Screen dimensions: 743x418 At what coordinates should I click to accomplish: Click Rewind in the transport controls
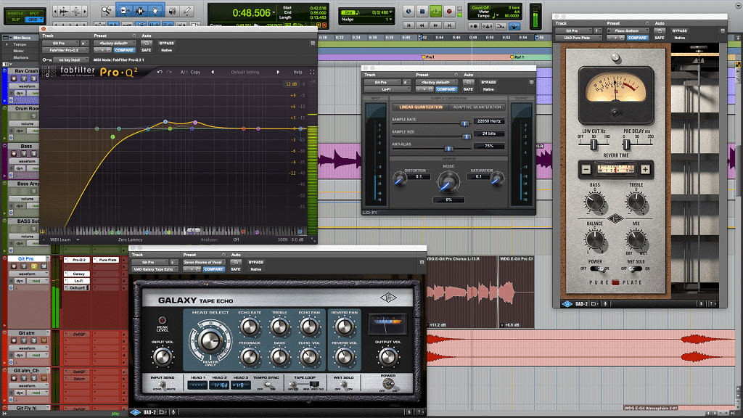(x=422, y=25)
